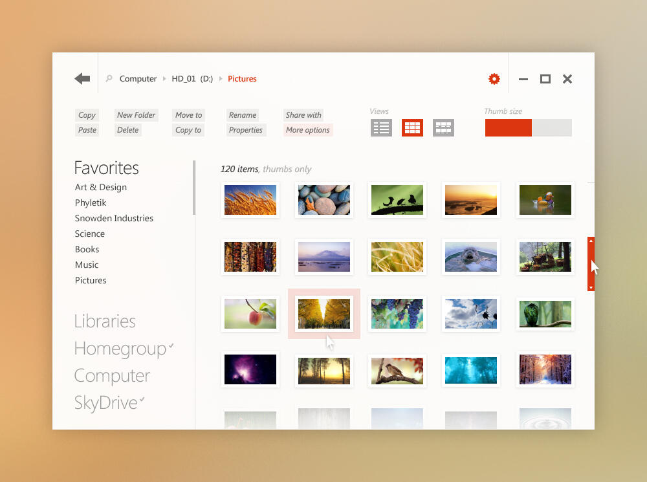Click the HD_01 (D:) breadcrumb
Image resolution: width=647 pixels, height=482 pixels.
tap(192, 79)
